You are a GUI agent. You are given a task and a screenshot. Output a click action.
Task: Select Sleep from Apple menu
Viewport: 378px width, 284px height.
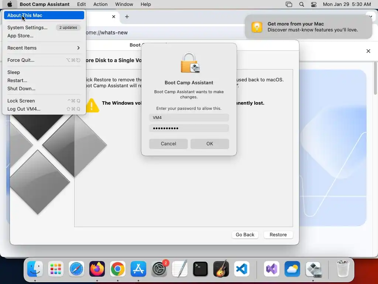[x=44, y=72]
